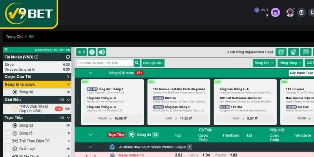Screen dimensions: 314x157
Task: Open the Dòng kép dropdown
Action: click(x=264, y=63)
